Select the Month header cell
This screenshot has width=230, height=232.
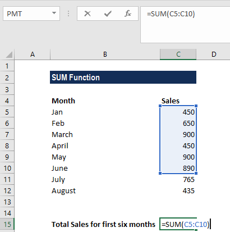(105, 101)
